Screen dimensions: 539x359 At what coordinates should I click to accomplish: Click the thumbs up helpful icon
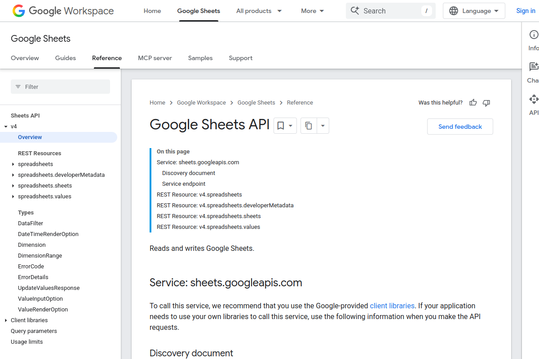[473, 103]
